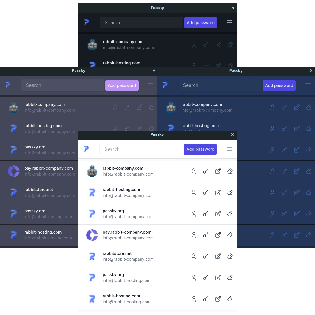
Task: Delete rabbit-company.com entry in white window
Action: pos(230,171)
